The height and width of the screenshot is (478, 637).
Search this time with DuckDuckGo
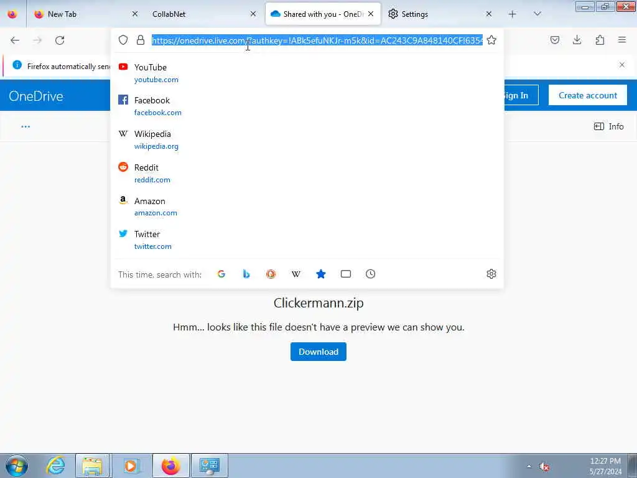coord(271,274)
